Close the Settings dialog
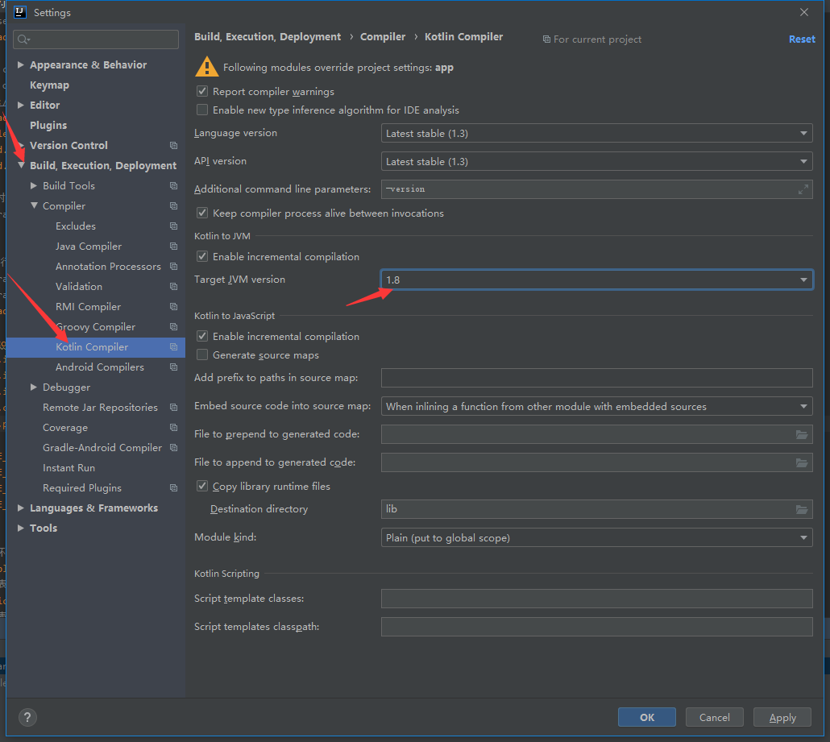 pos(803,12)
